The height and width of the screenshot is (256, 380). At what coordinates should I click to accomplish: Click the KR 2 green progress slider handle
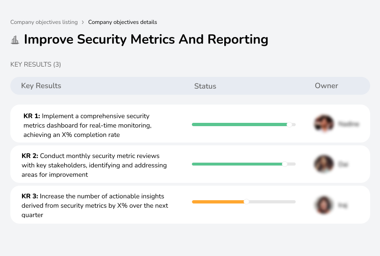click(x=285, y=164)
